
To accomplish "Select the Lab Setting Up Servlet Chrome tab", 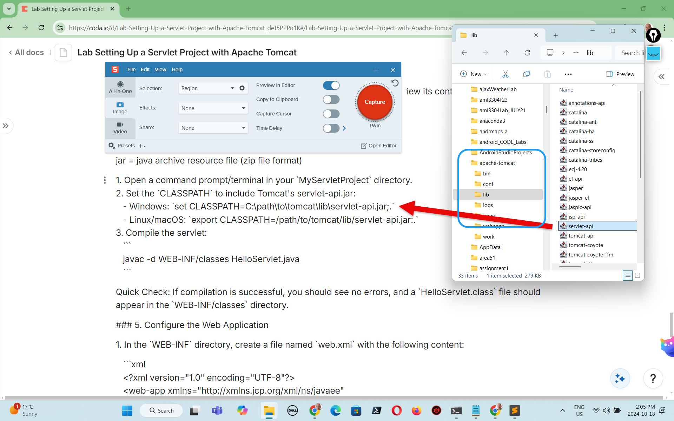I will click(x=68, y=9).
